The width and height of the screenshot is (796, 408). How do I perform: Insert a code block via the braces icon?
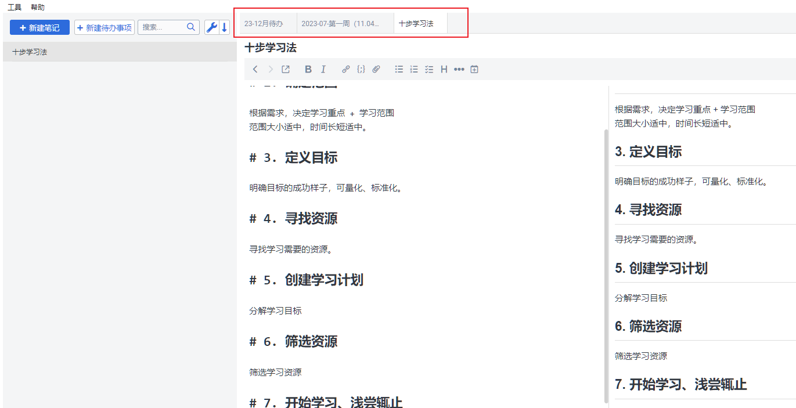click(x=361, y=69)
